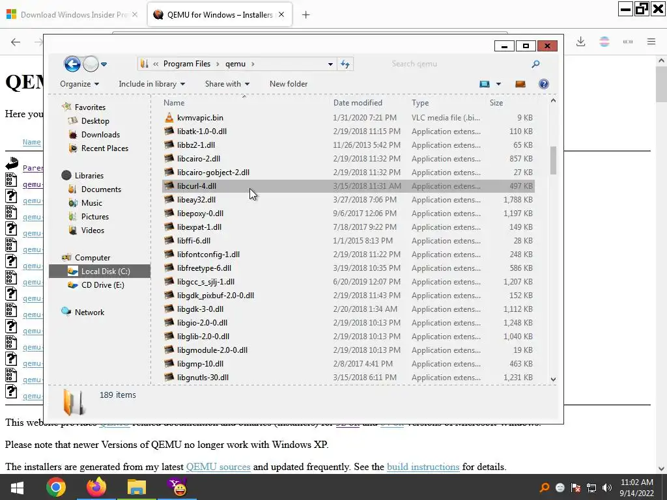
Task: Sort by the Type column header
Action: click(x=420, y=102)
